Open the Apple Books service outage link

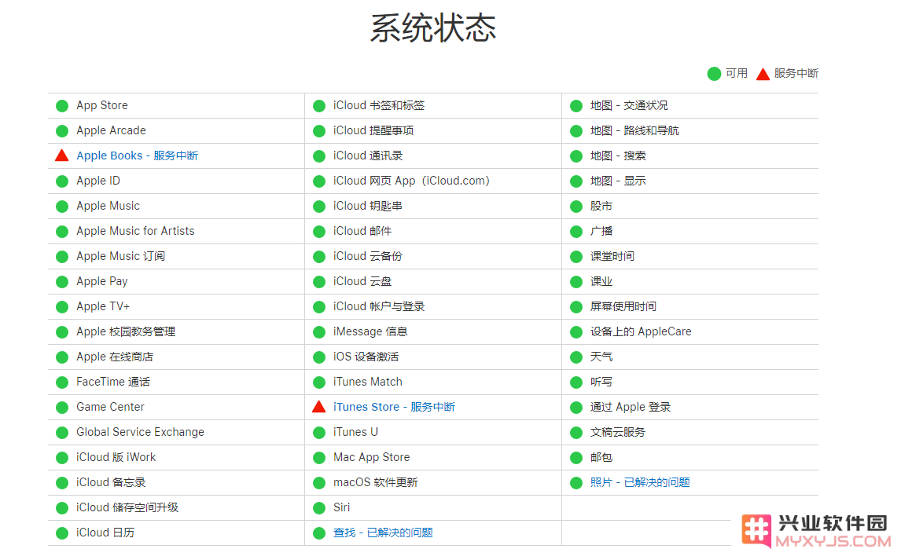coord(137,156)
